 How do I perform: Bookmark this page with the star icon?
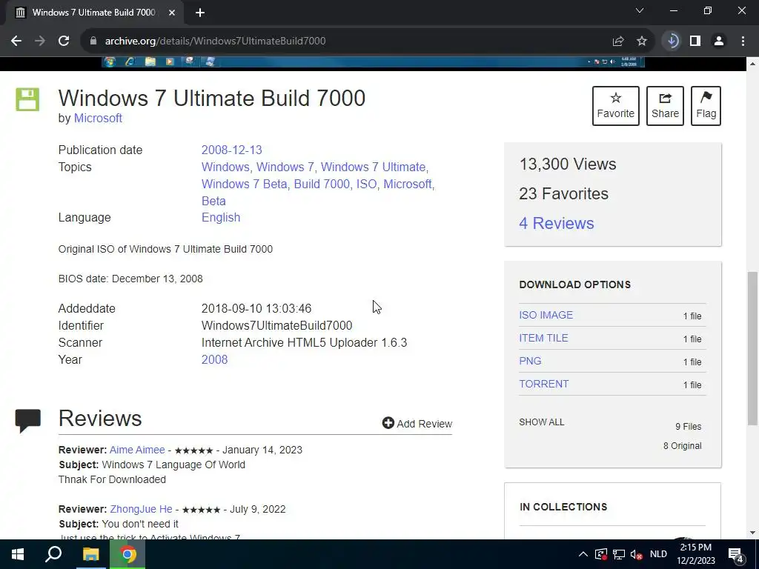point(642,41)
